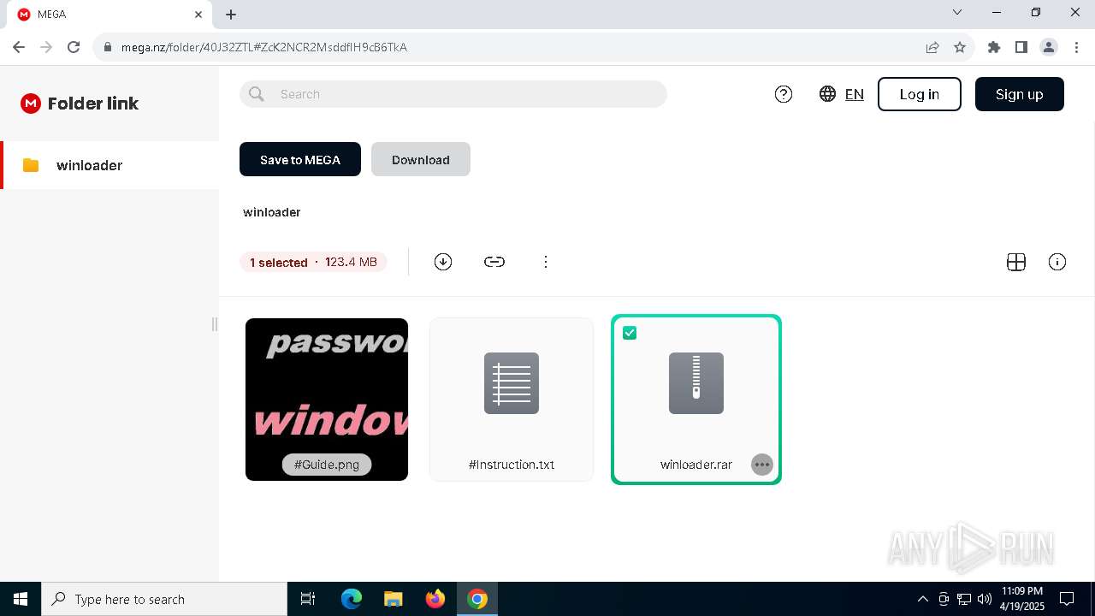Viewport: 1095px width, 616px height.
Task: Open a new browser tab
Action: 231,15
